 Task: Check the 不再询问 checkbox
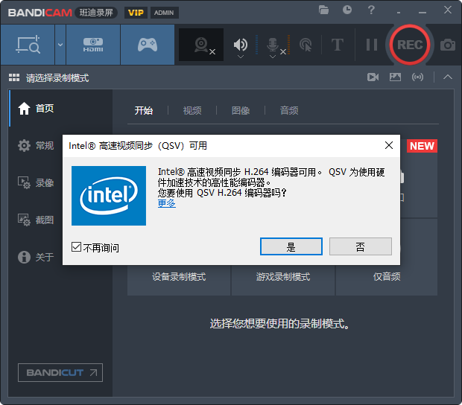(77, 247)
